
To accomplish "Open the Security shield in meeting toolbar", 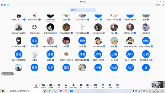I will 59,86.
